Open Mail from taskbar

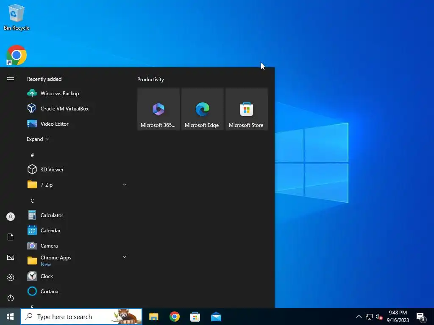216,317
